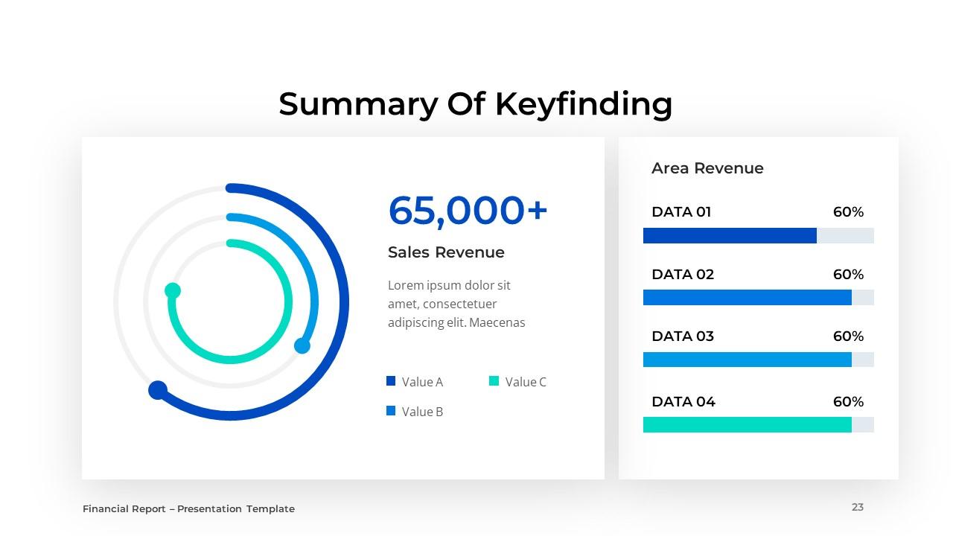
Task: Click the DATA 03 light blue progress bar
Action: coord(747,360)
